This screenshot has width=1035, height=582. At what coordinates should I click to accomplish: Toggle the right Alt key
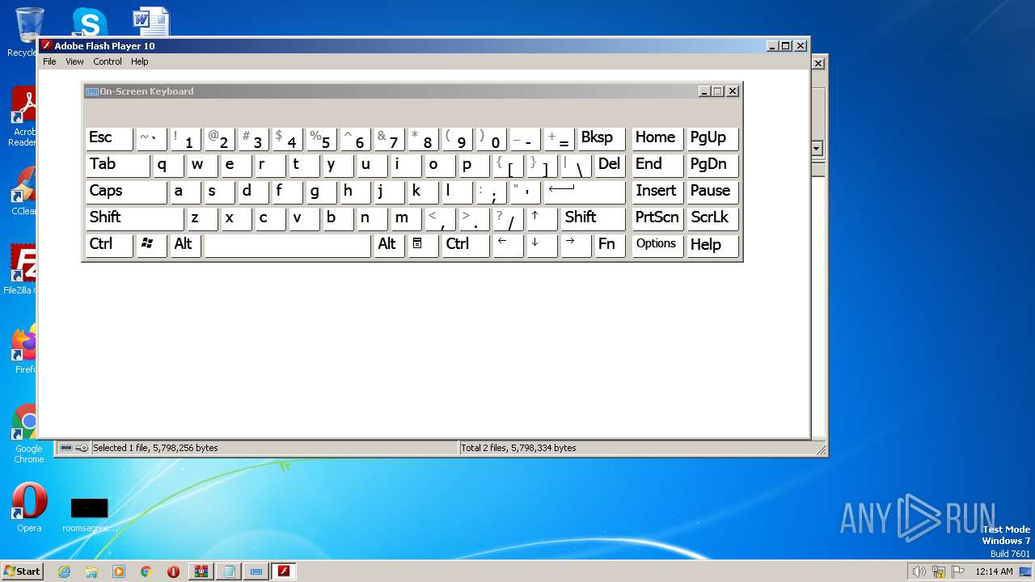(389, 245)
